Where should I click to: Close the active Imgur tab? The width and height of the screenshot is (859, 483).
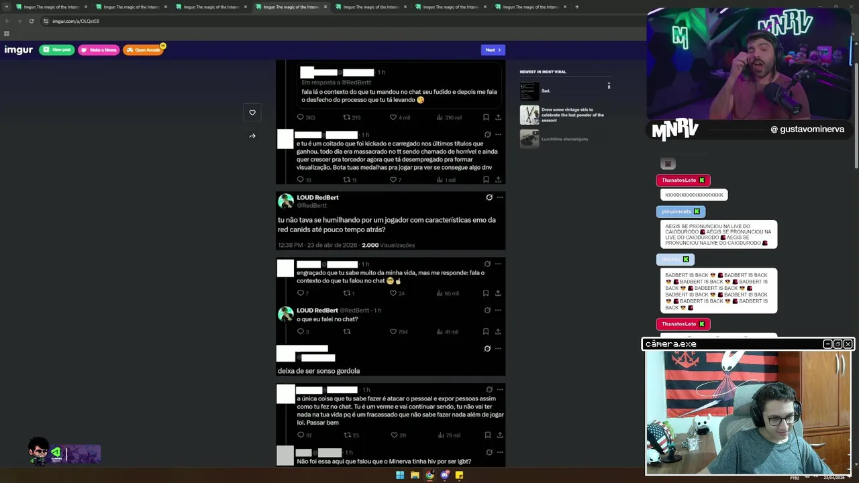325,7
